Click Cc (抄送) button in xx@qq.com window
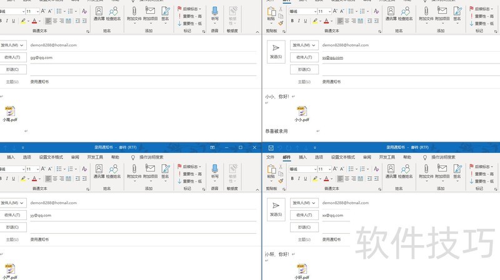This screenshot has height=280, width=500. click(x=304, y=227)
